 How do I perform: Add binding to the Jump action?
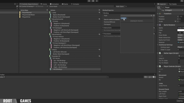[x=99, y=12]
